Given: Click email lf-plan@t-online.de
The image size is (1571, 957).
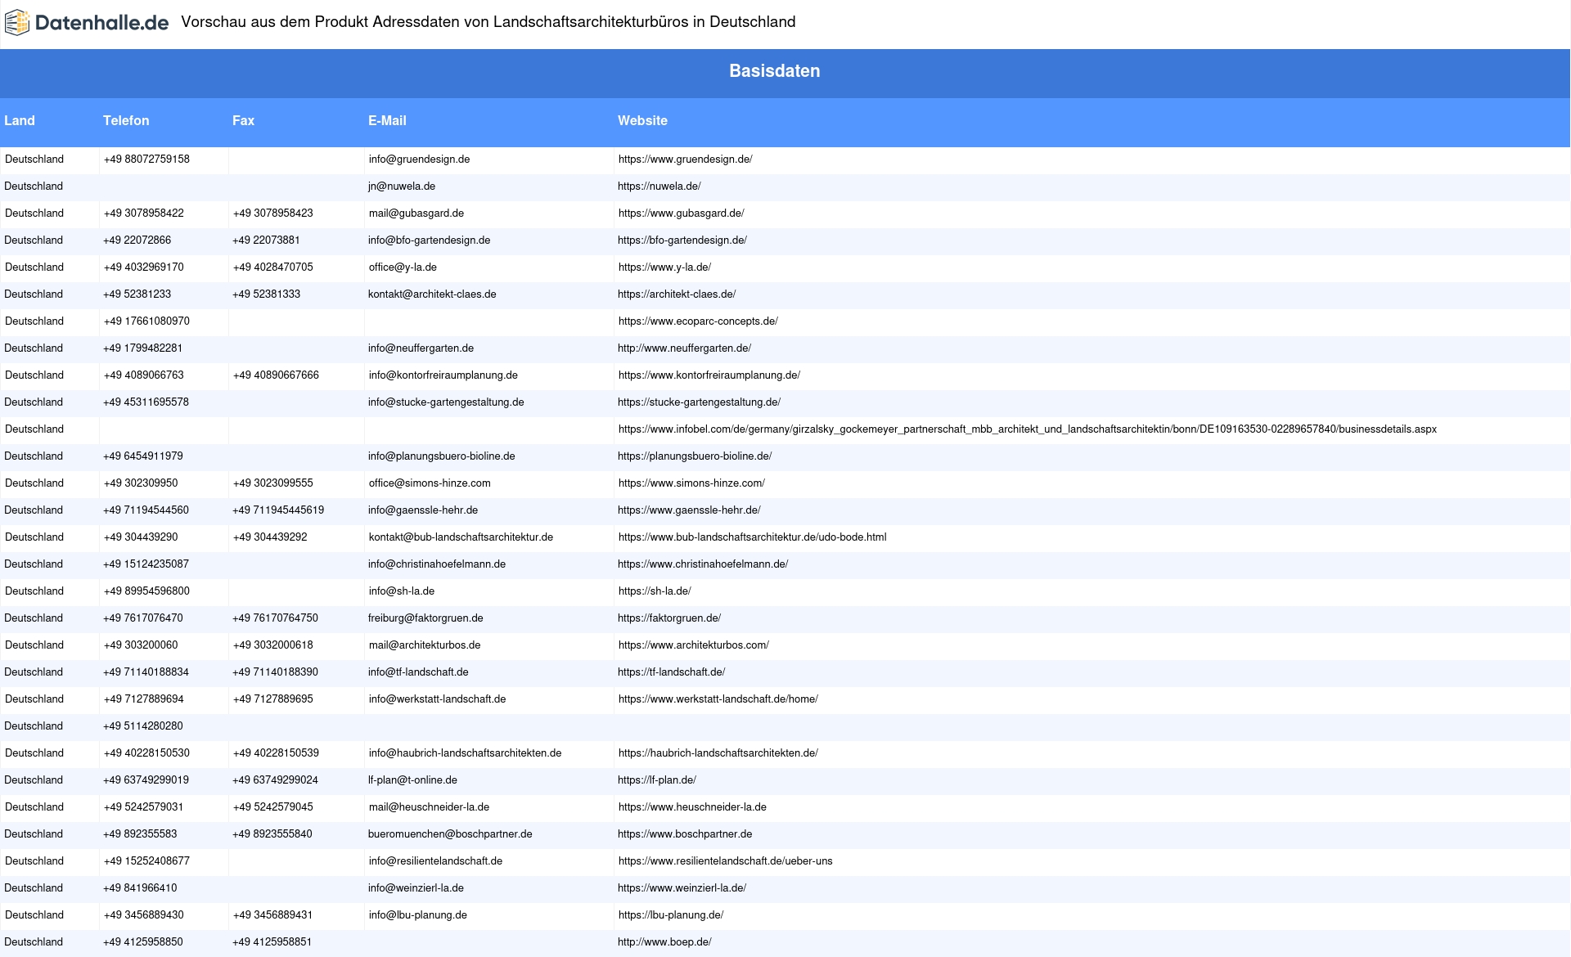Looking at the screenshot, I should click(412, 780).
